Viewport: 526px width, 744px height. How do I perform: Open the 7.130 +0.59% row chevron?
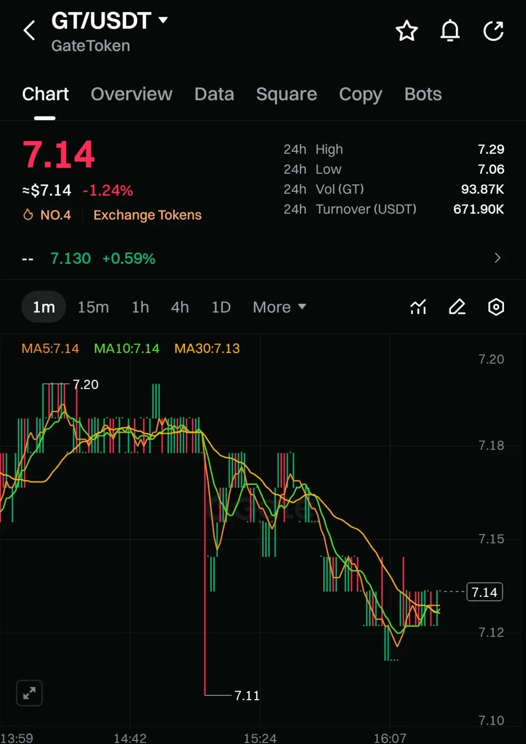pos(497,258)
